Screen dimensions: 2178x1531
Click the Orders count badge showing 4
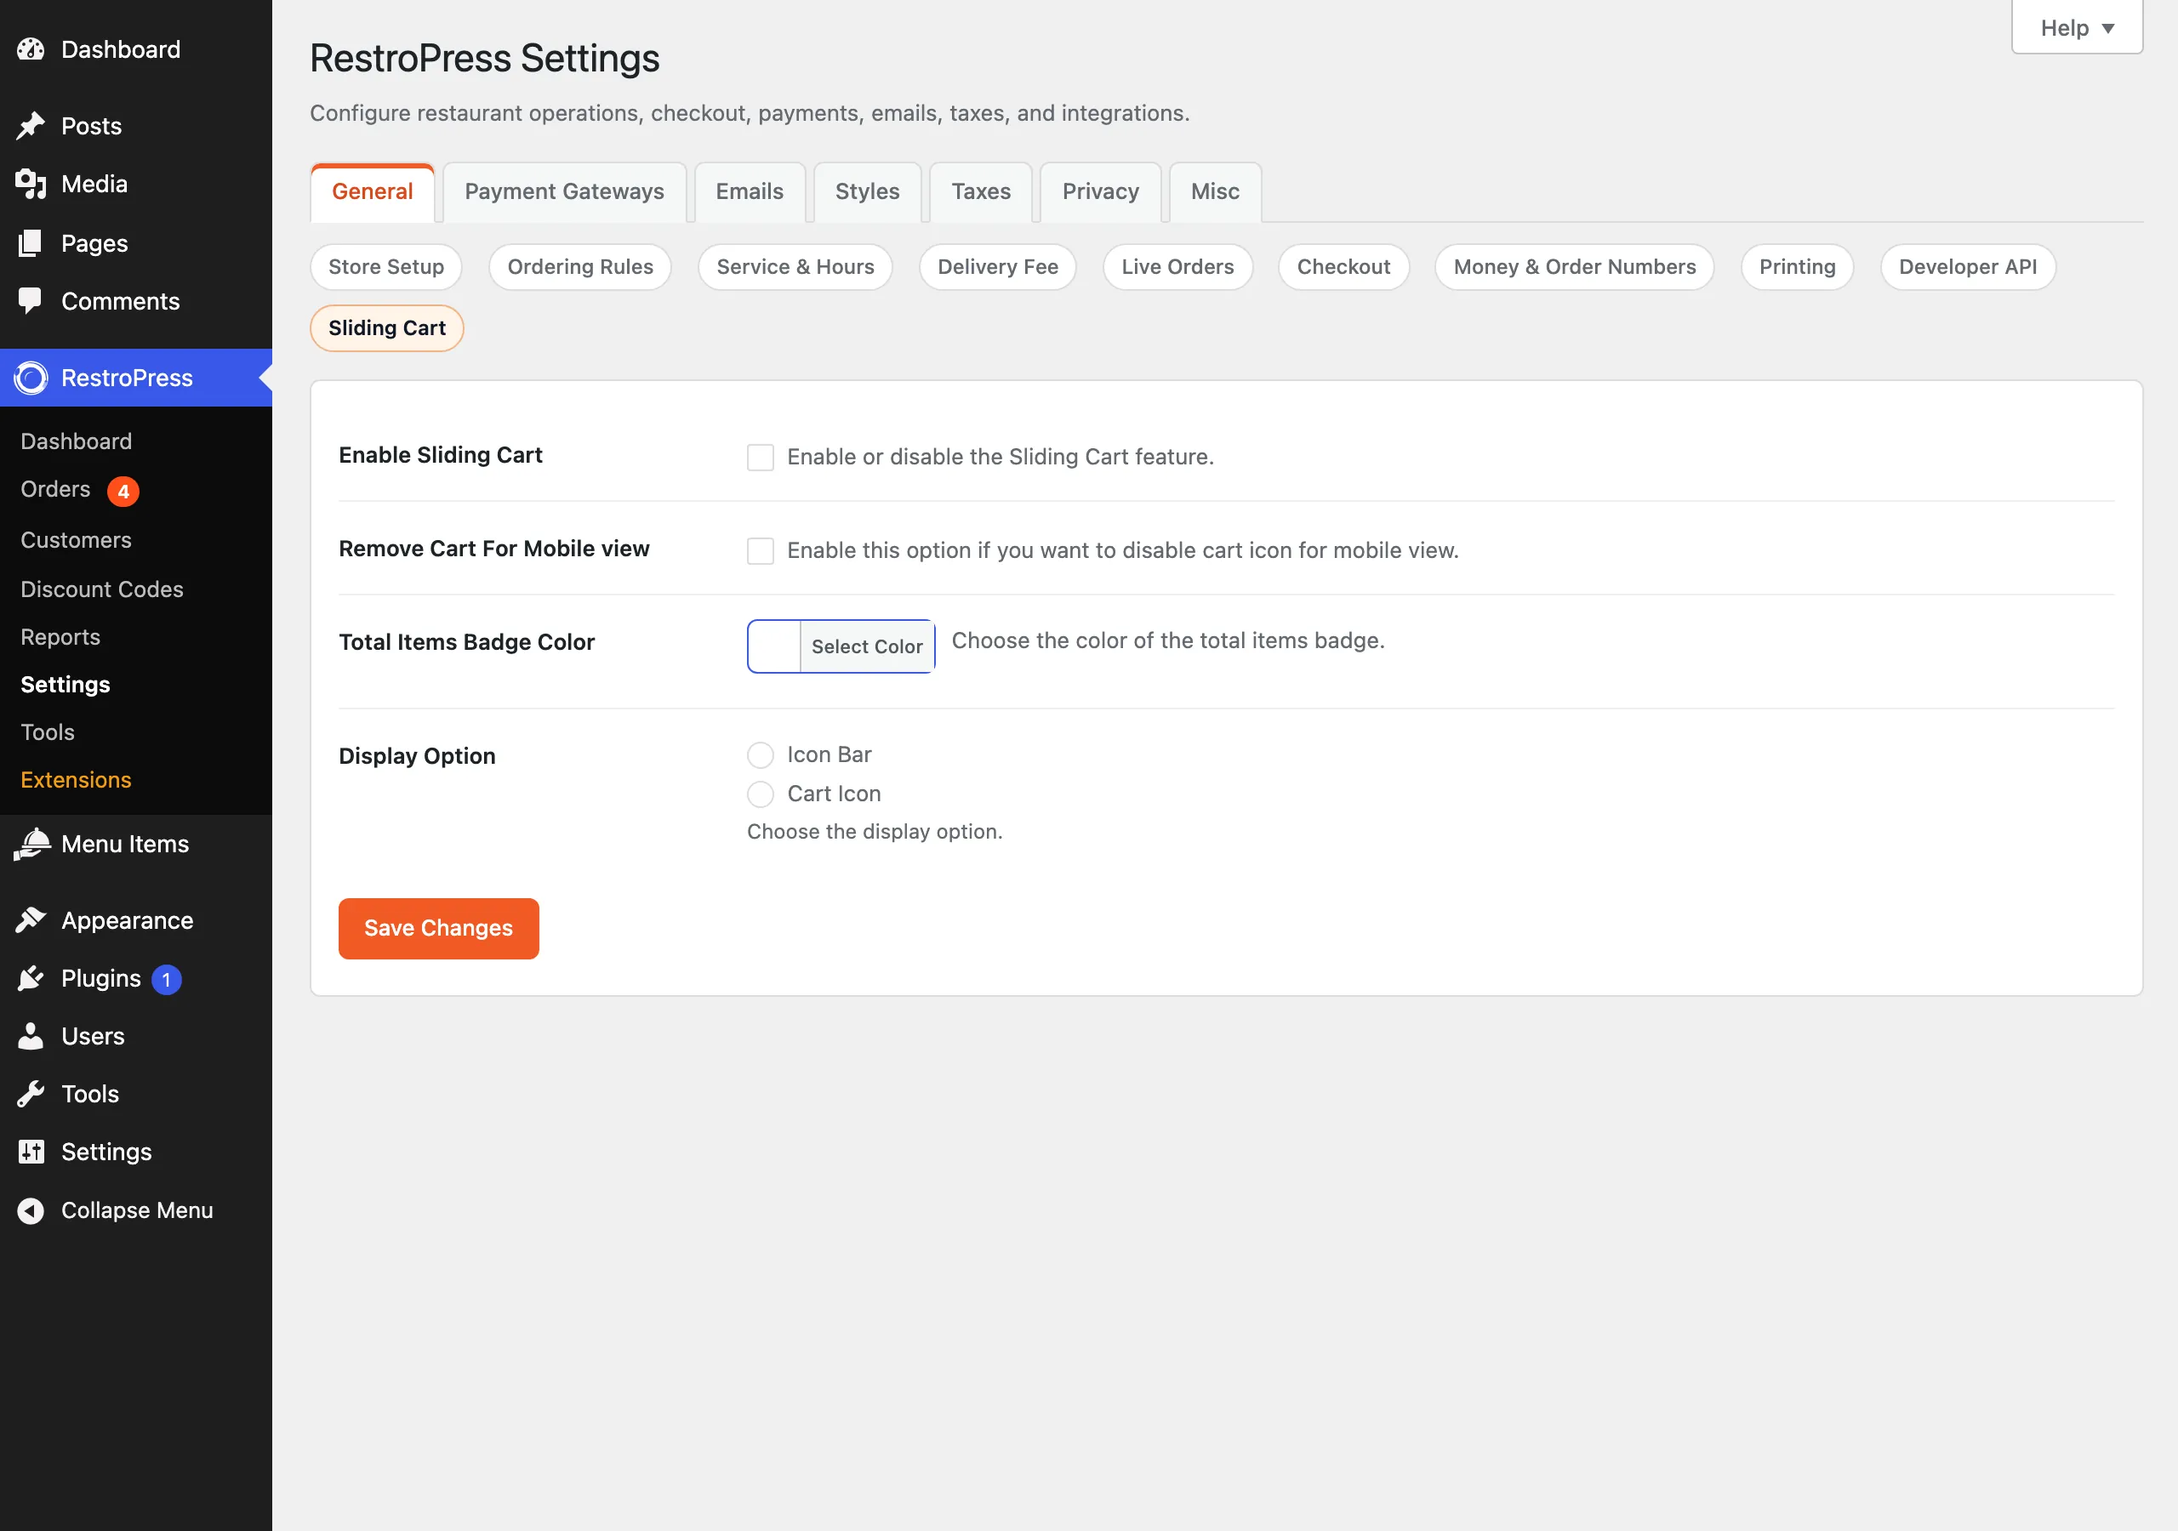click(123, 492)
